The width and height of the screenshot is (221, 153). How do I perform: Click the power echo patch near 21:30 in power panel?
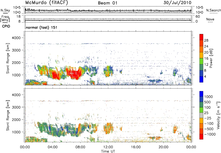(175, 72)
